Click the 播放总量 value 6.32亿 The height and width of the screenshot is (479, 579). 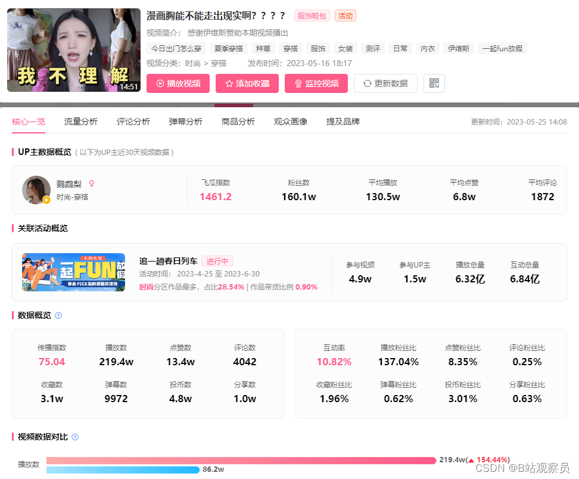(x=470, y=279)
